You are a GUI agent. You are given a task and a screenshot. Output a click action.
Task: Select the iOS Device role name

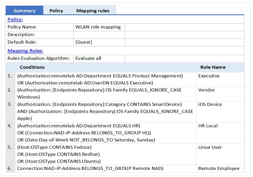(x=210, y=104)
